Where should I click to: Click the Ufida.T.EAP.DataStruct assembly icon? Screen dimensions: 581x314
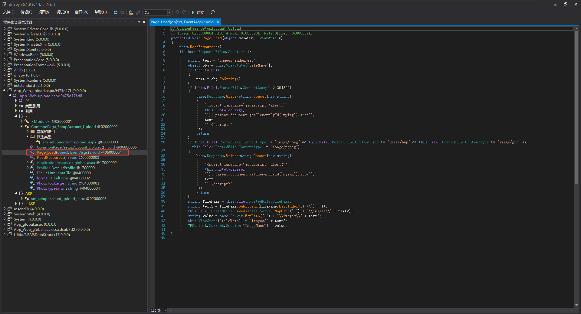pyautogui.click(x=9, y=234)
